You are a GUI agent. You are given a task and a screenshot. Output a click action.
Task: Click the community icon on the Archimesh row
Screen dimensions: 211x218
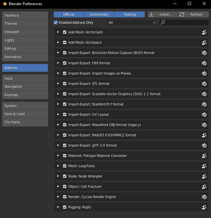pos(204,32)
